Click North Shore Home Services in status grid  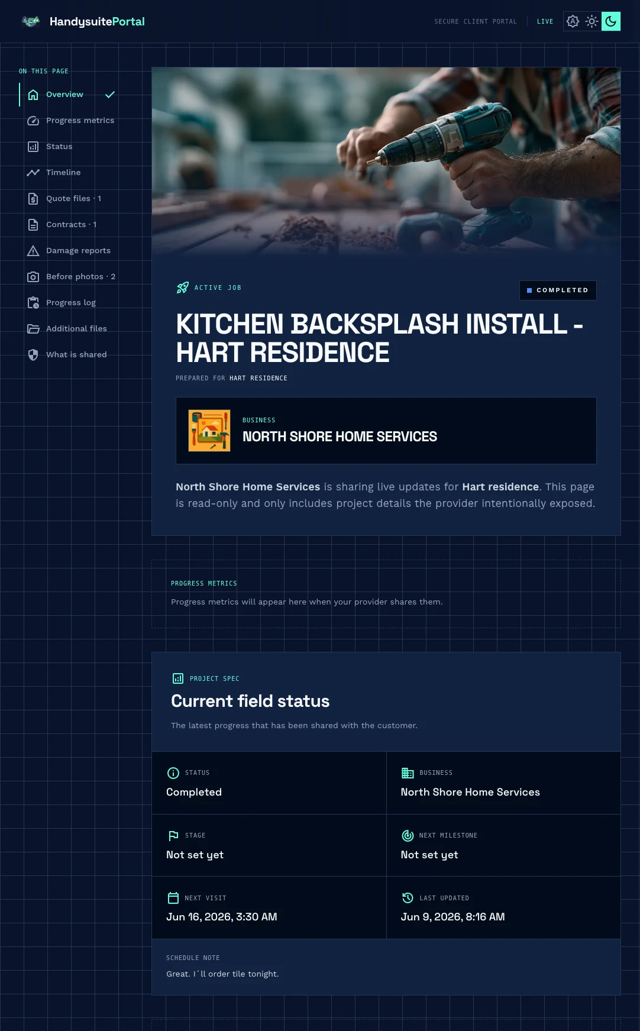tap(470, 792)
